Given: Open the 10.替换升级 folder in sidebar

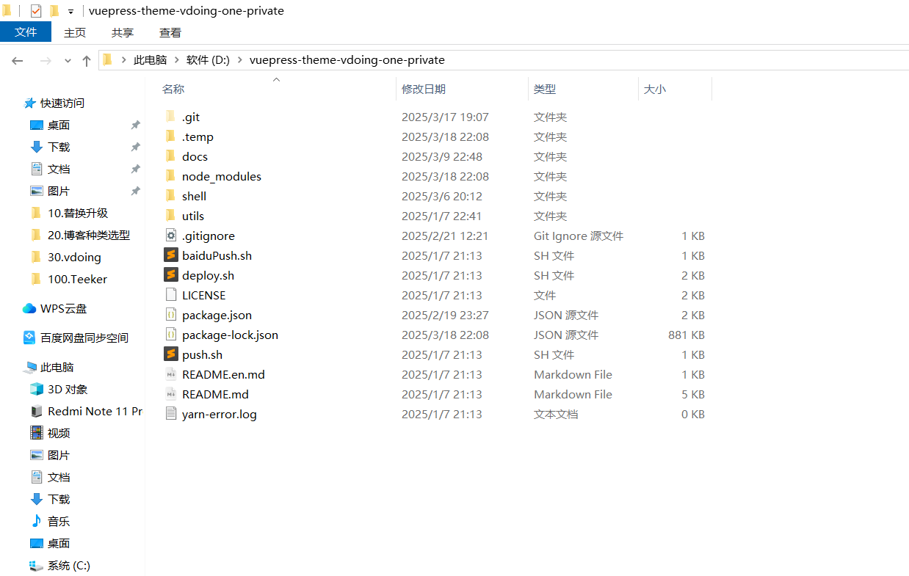Looking at the screenshot, I should point(78,213).
